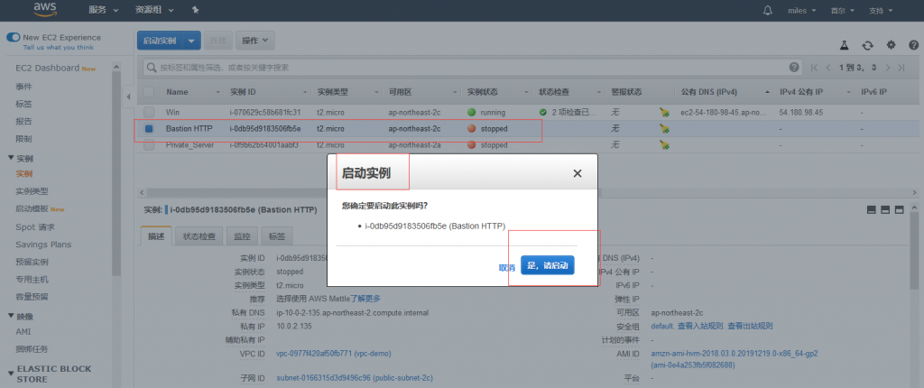The image size is (924, 388).
Task: Open table settings gear icon
Action: pos(891,45)
